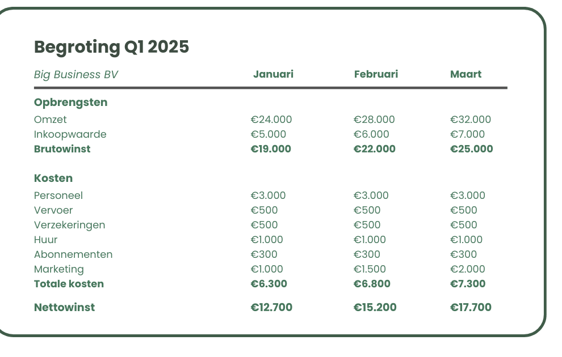Click the Begroting Q1 2025 title
The image size is (562, 357).
[x=111, y=47]
